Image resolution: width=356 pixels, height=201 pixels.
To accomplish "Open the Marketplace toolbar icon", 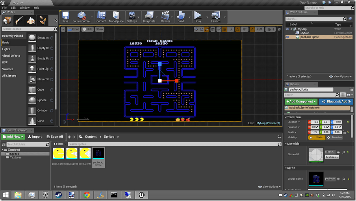I will (116, 17).
